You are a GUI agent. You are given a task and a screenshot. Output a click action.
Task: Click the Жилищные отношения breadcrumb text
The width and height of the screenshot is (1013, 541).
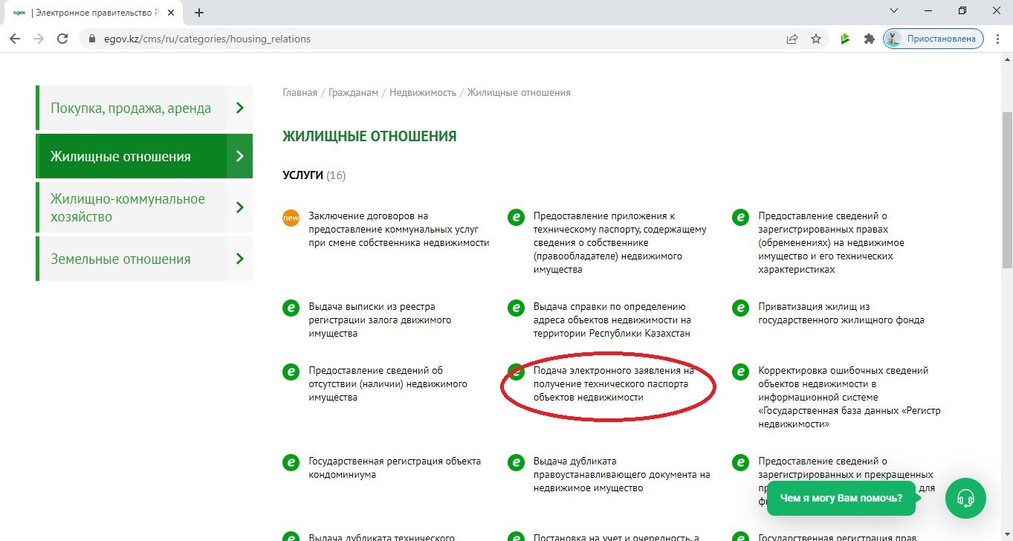pos(519,92)
